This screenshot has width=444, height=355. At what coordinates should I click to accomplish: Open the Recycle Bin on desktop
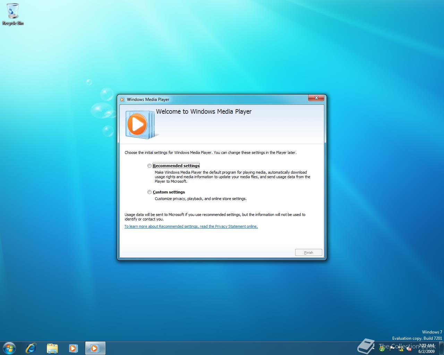pyautogui.click(x=13, y=14)
